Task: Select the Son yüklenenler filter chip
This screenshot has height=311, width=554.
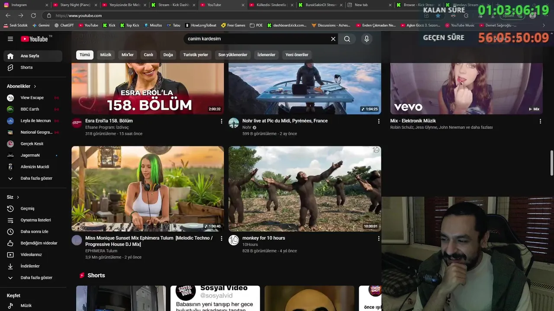Action: [x=233, y=55]
